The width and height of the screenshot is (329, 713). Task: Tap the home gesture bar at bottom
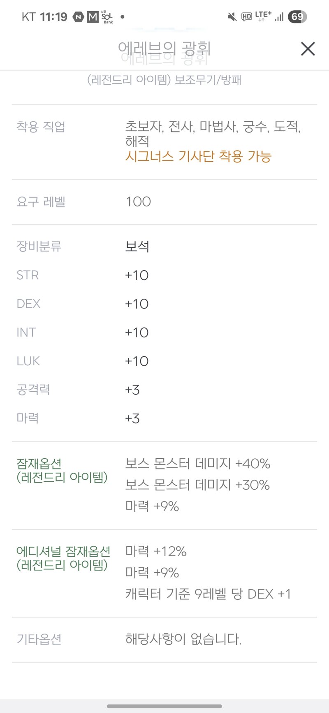coord(164,706)
